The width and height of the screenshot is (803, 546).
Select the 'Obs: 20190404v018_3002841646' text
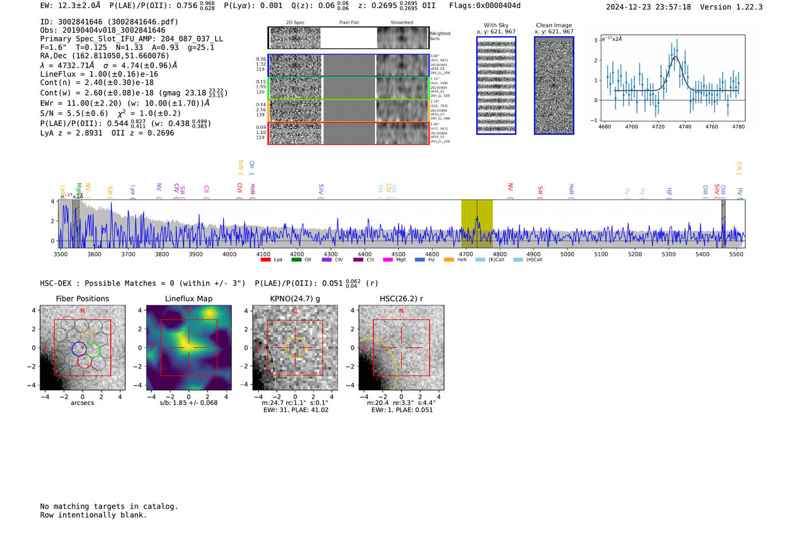point(103,30)
